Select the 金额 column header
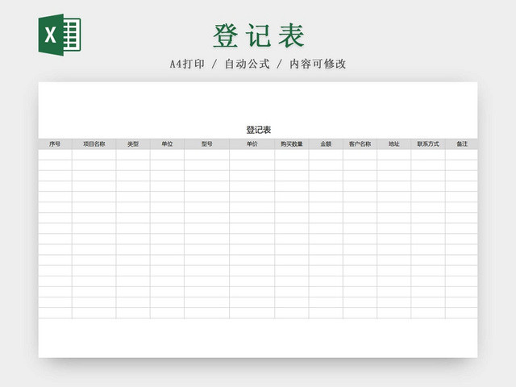Screen dimensions: 516x387 pyautogui.click(x=326, y=144)
